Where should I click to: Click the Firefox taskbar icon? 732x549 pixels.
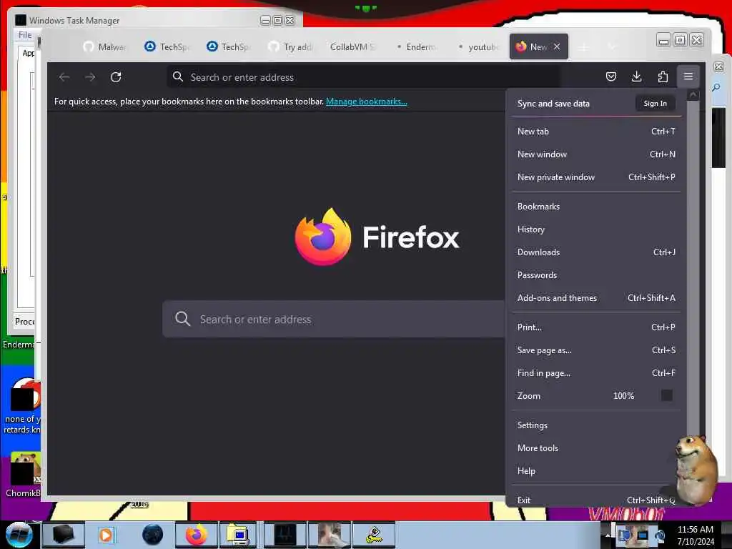196,535
